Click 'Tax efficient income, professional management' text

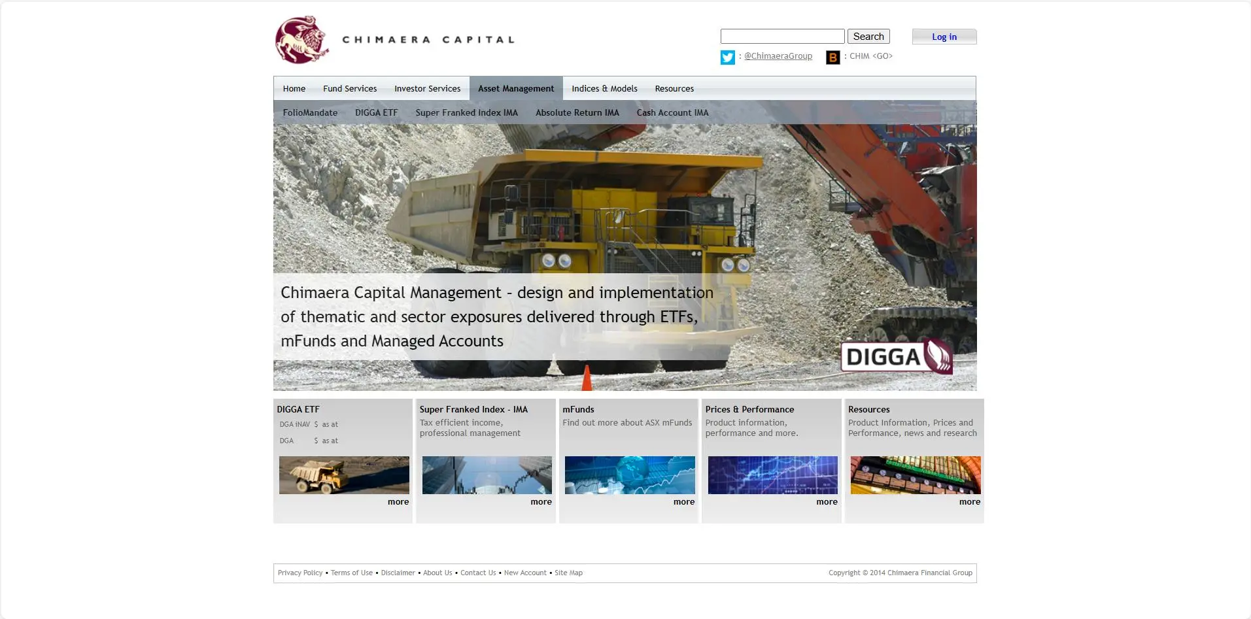click(470, 428)
